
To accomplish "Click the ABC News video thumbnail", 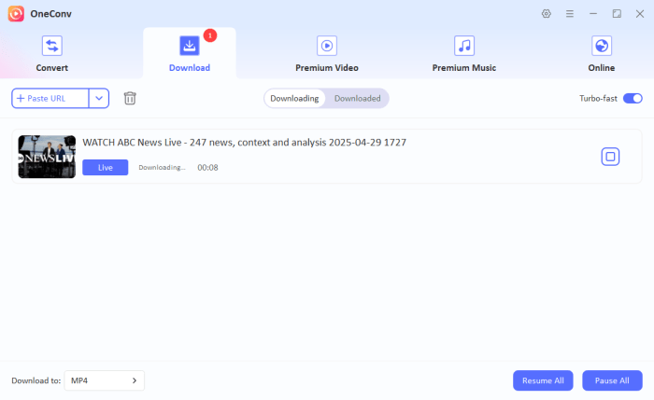I will tap(47, 157).
